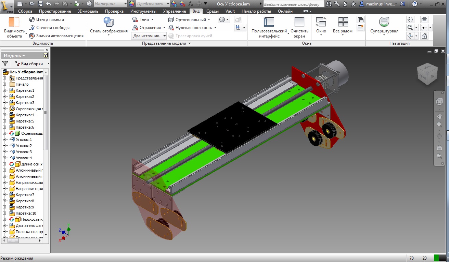Click the cascade windows icon
Screen dimensions: 449x262
tap(360, 20)
